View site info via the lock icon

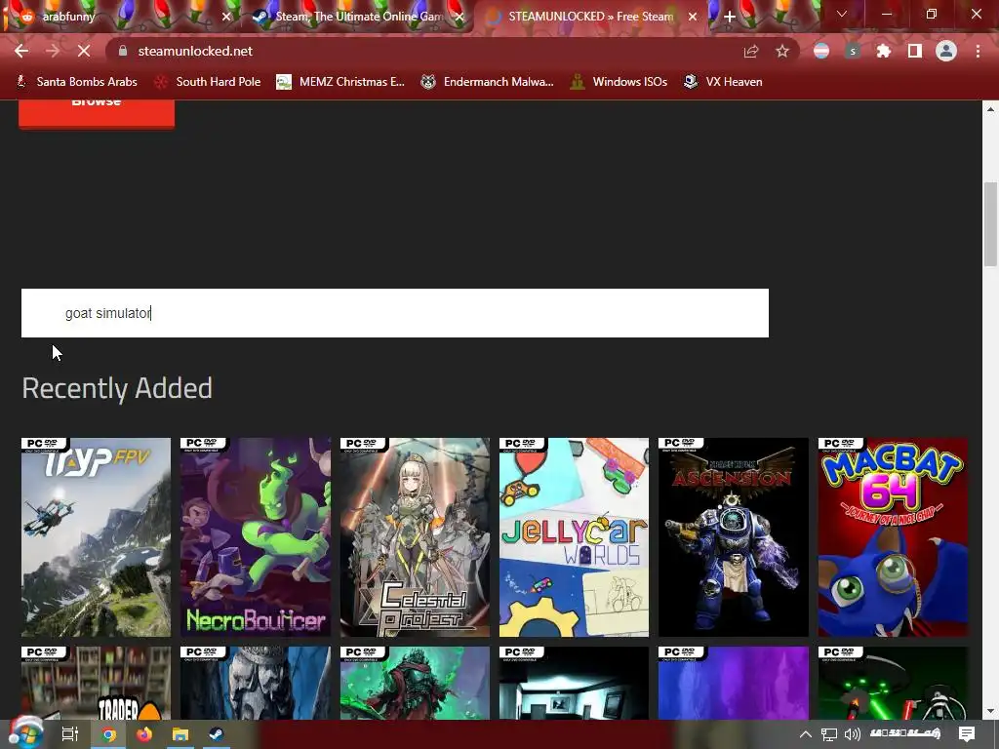[123, 51]
